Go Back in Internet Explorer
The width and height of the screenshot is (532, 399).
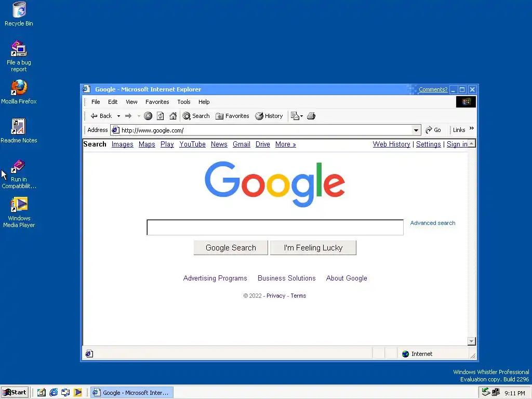click(101, 116)
